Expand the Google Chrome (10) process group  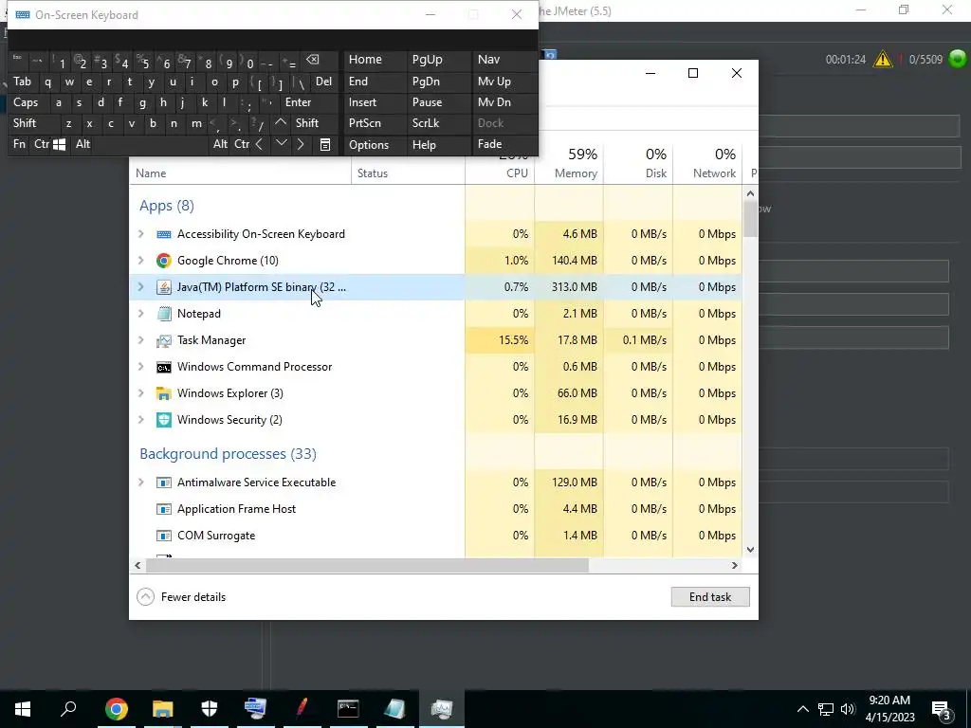(140, 261)
